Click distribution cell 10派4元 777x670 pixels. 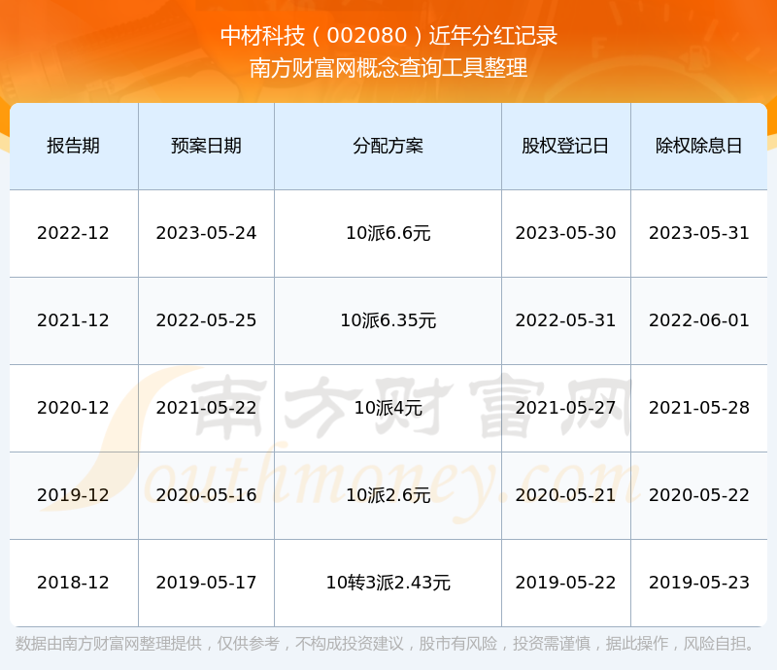pos(388,408)
